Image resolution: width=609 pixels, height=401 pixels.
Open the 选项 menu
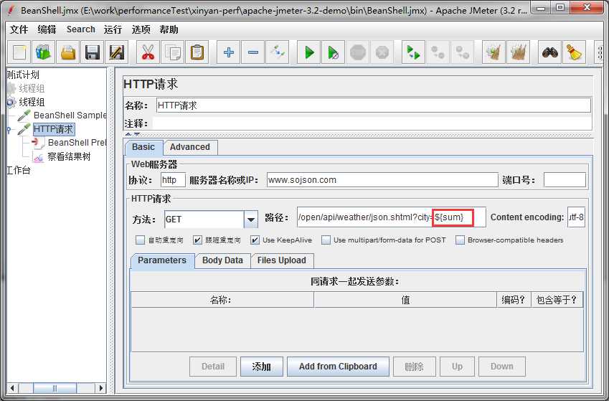pos(141,29)
